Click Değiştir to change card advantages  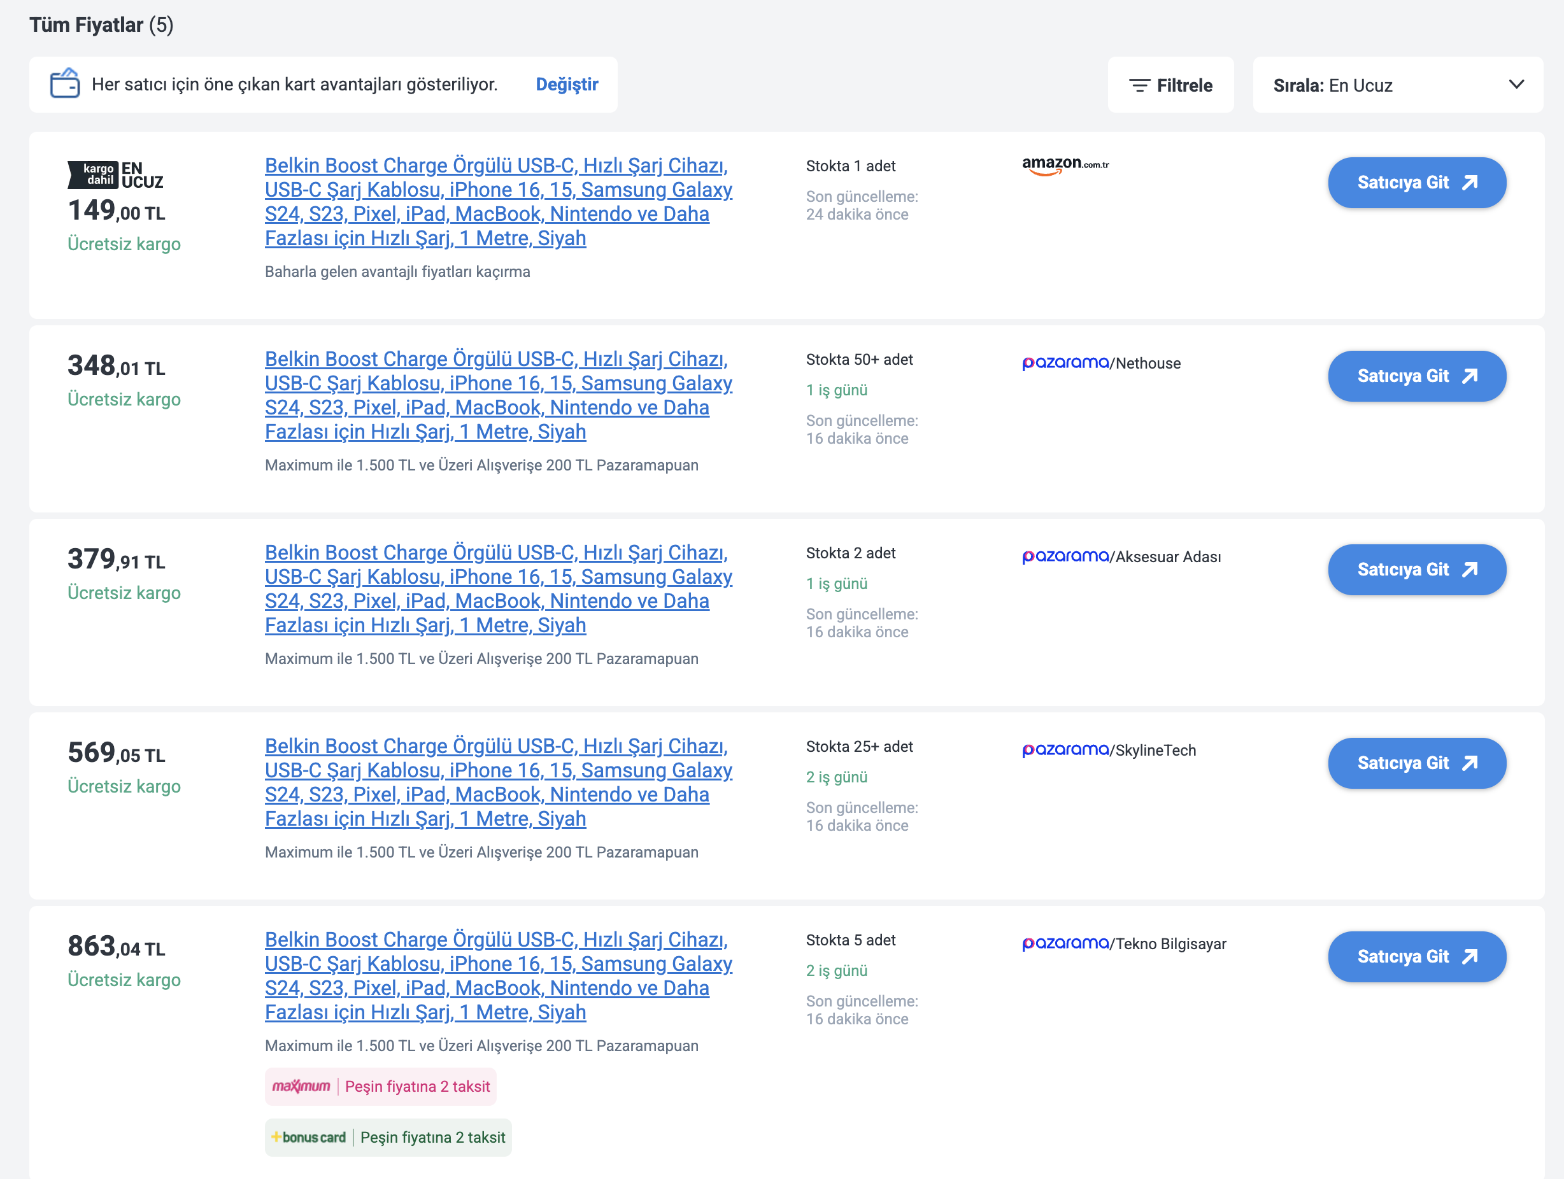point(567,84)
